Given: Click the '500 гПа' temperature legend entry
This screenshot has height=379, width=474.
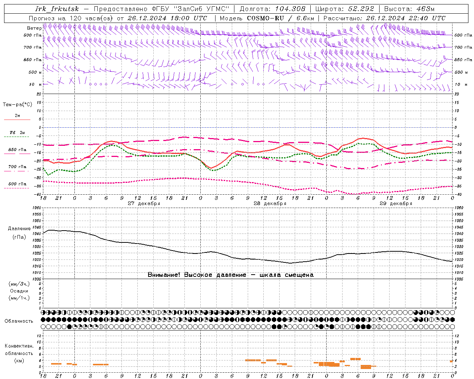Looking at the screenshot, I should (17, 184).
